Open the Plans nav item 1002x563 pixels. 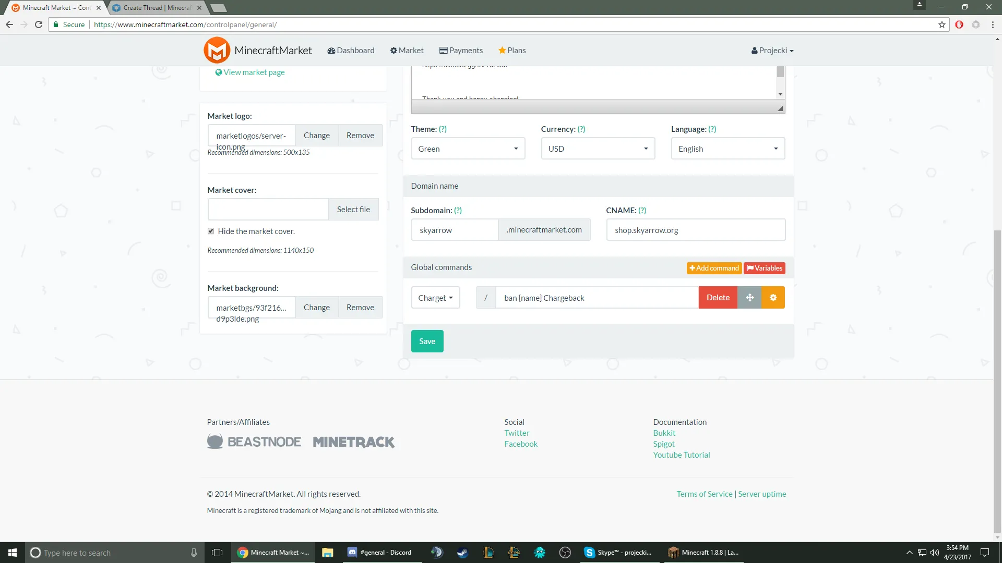(512, 51)
